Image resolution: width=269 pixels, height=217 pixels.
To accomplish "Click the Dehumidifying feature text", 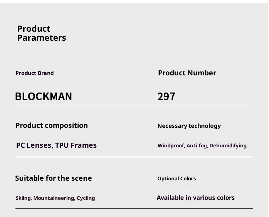I will 228,146.
